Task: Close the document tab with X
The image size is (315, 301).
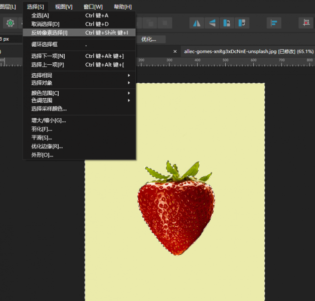Action: point(175,52)
